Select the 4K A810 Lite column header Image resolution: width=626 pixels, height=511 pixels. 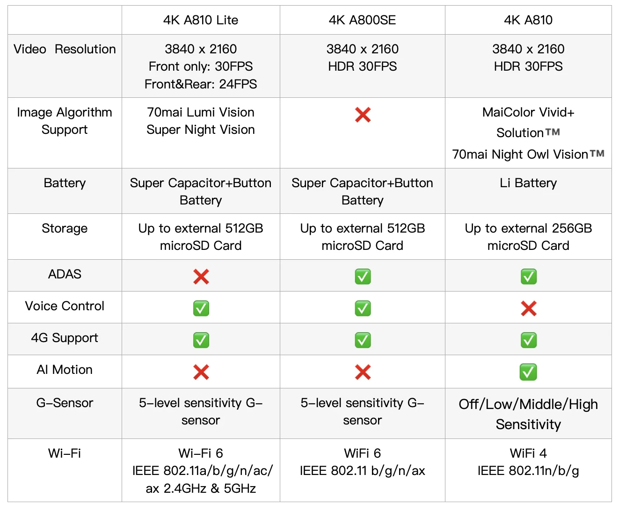pos(201,20)
